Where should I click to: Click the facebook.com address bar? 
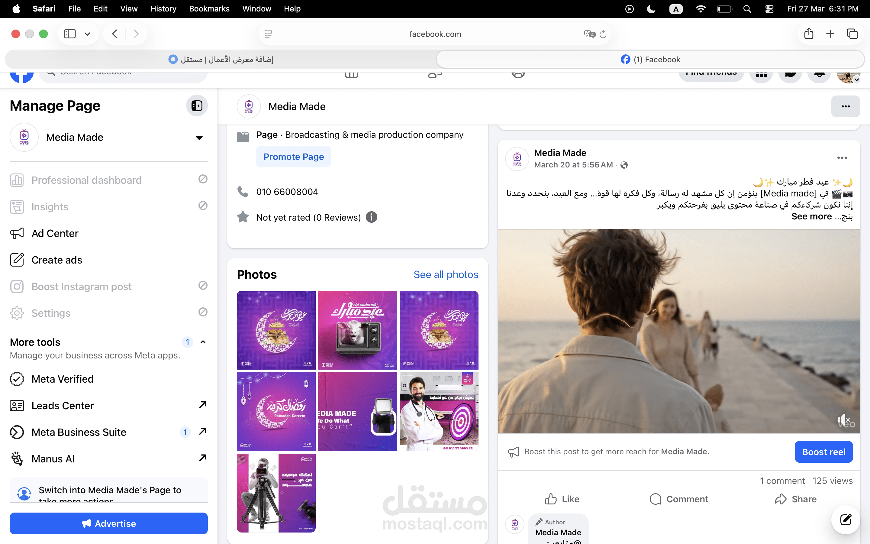pyautogui.click(x=435, y=34)
